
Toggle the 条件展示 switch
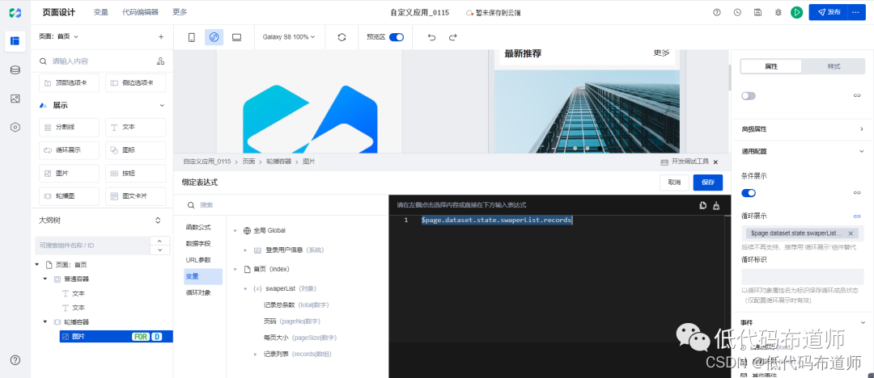[748, 192]
